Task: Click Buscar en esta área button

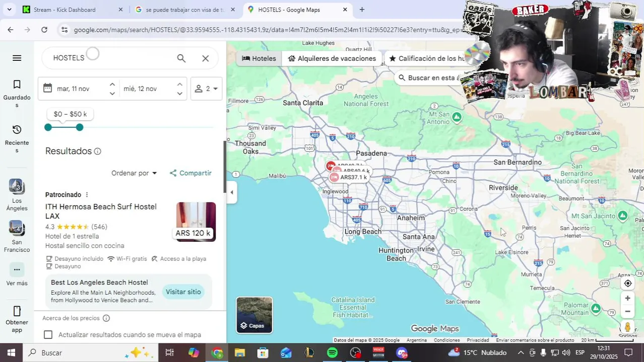Action: click(428, 78)
